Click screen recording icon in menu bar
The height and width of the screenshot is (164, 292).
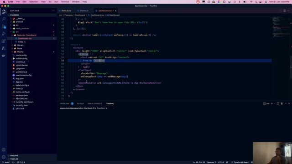coord(198,2)
